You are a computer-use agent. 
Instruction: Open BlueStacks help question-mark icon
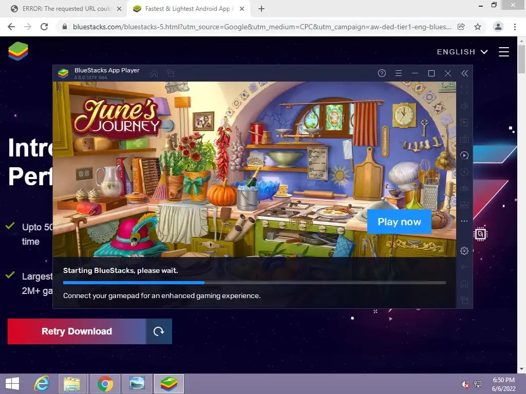point(382,73)
